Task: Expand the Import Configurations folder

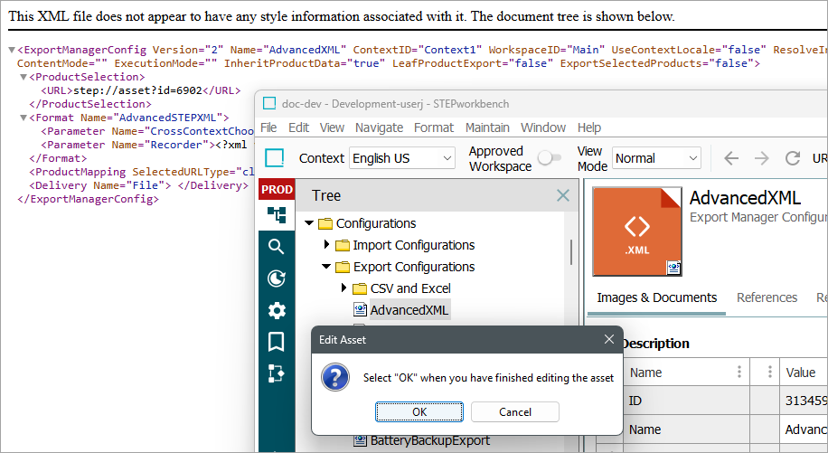Action: (x=327, y=245)
